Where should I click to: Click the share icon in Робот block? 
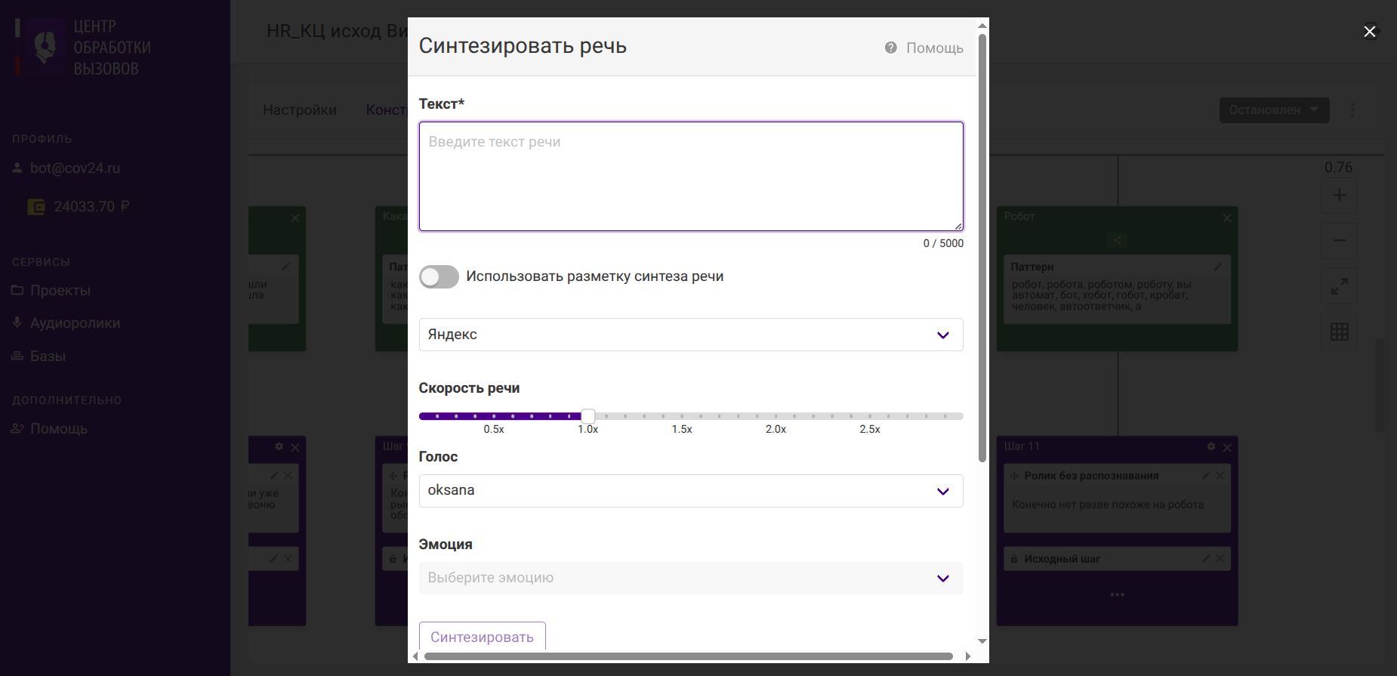pos(1118,240)
